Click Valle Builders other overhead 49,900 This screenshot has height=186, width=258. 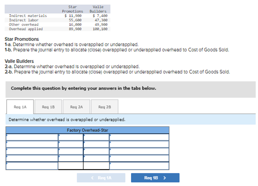[101, 25]
